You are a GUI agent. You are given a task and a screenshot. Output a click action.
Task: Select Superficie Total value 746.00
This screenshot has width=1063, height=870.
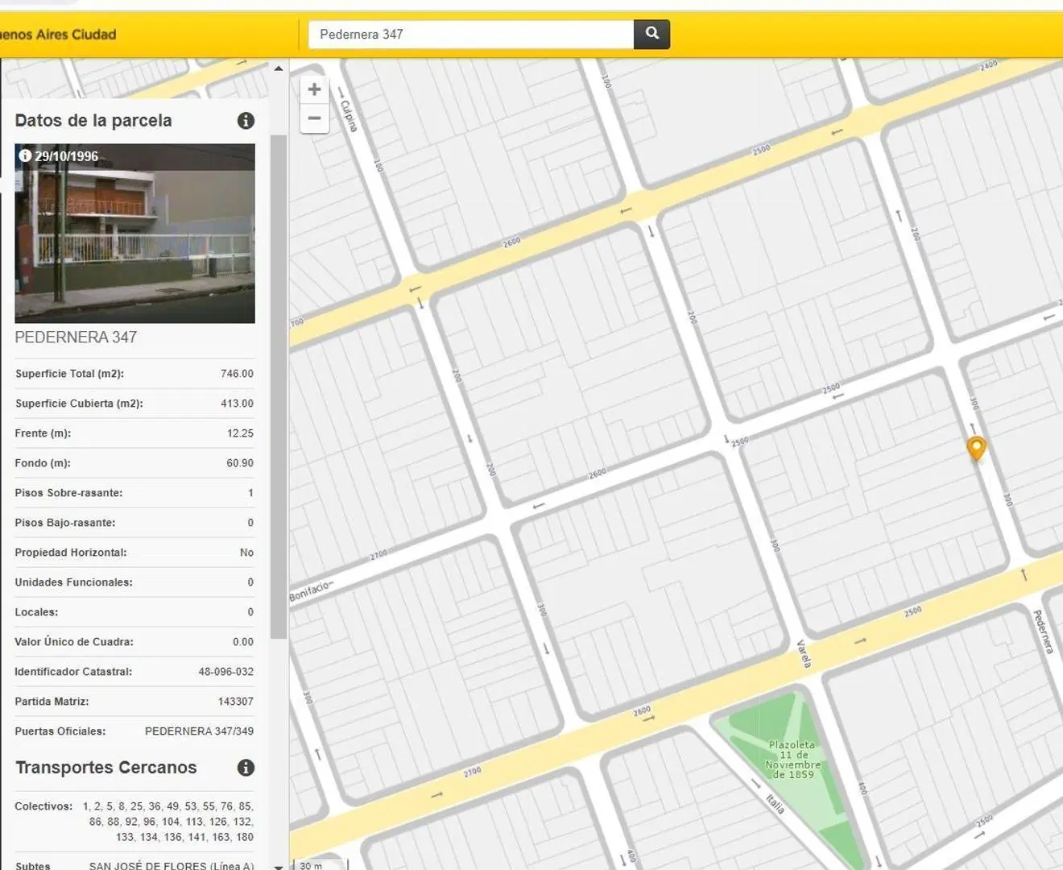coord(237,374)
